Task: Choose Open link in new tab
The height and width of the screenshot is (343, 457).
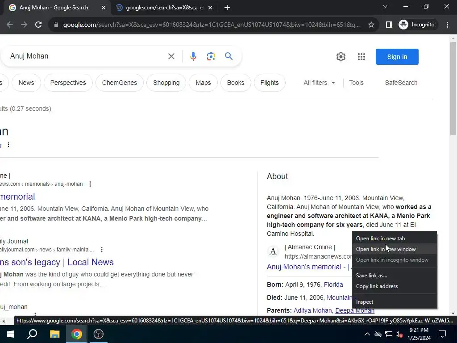Action: coord(395,238)
